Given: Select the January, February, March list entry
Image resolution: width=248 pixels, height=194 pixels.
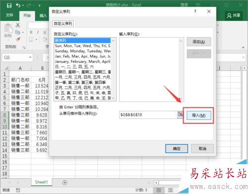Looking at the screenshot, I should click(82, 62).
